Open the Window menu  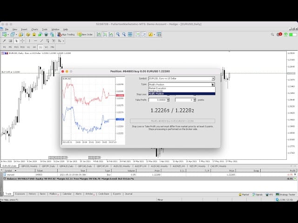click(55, 29)
